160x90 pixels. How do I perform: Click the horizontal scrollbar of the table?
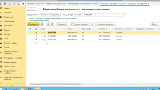[x=55, y=84]
